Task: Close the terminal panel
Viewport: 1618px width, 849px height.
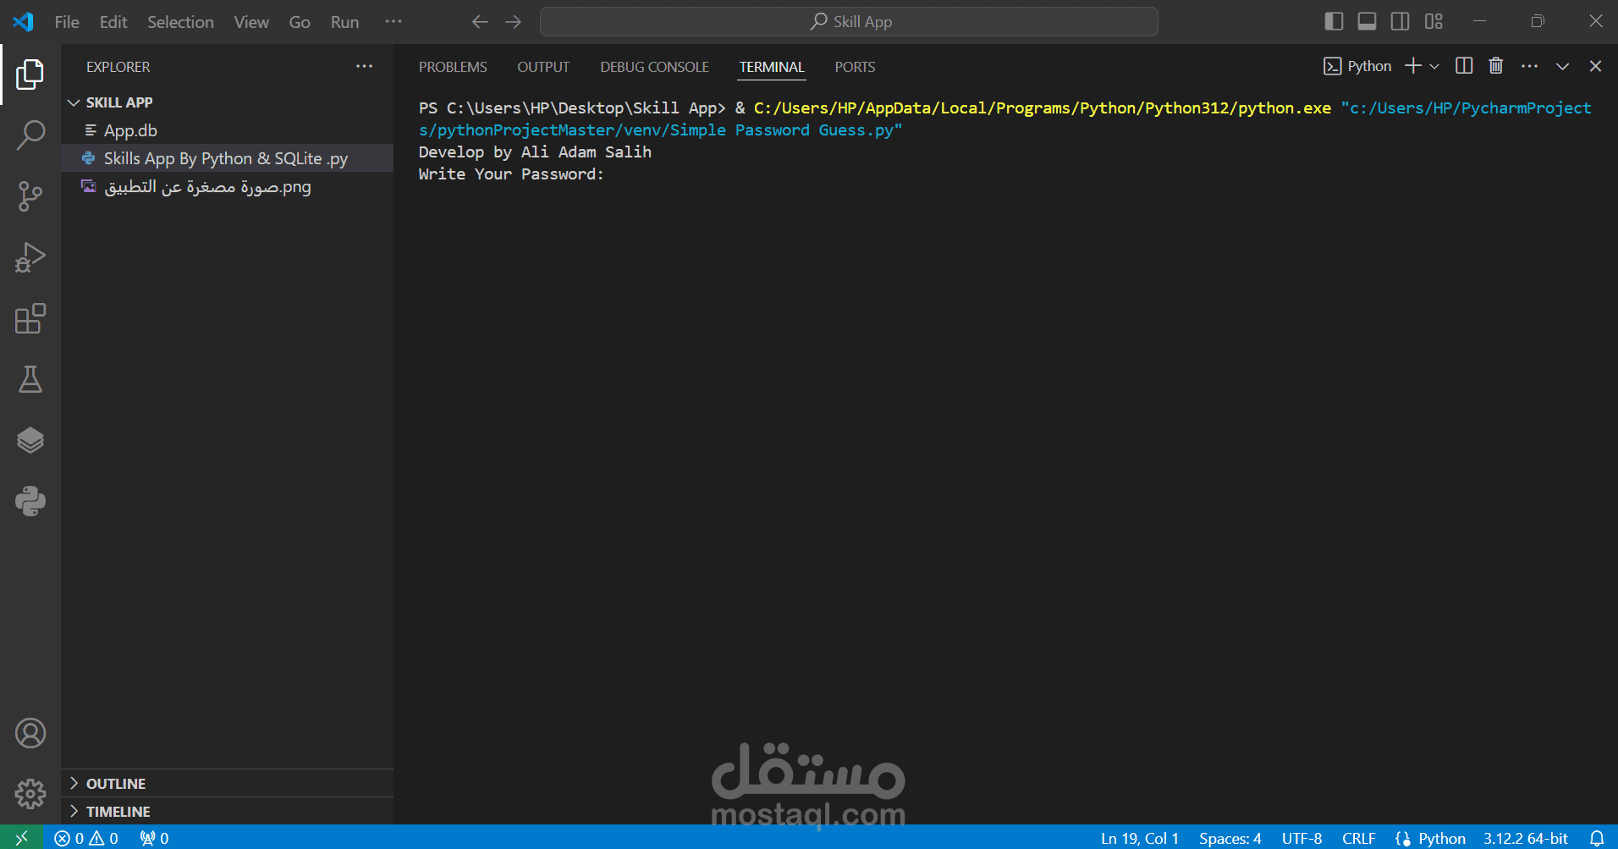Action: click(1595, 66)
